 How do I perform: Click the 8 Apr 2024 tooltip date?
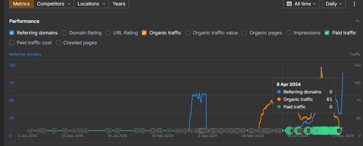click(289, 84)
